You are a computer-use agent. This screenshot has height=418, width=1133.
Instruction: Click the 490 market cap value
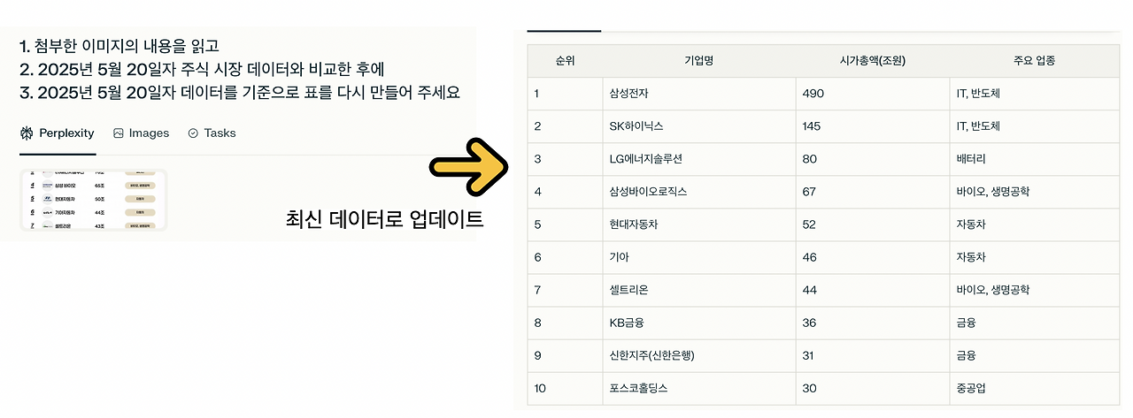pos(813,94)
